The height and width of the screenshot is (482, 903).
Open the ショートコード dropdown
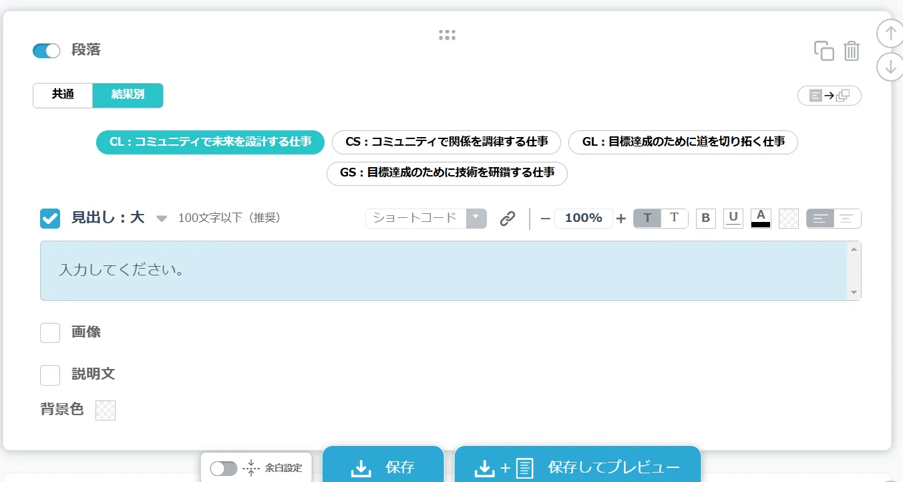tap(426, 219)
